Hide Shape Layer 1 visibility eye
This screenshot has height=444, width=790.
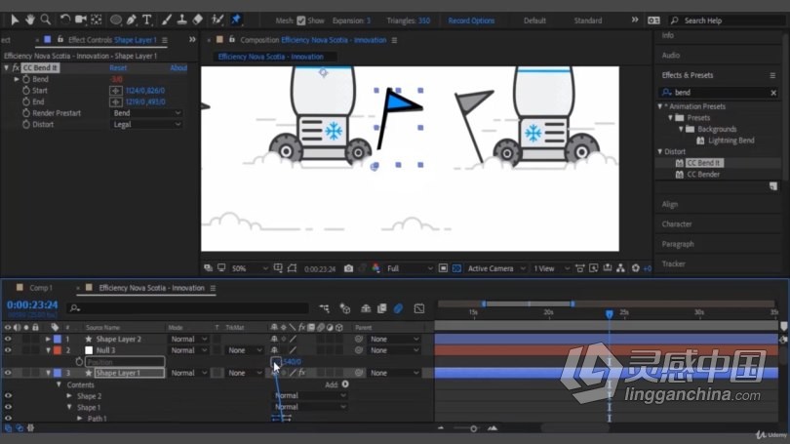(8, 373)
